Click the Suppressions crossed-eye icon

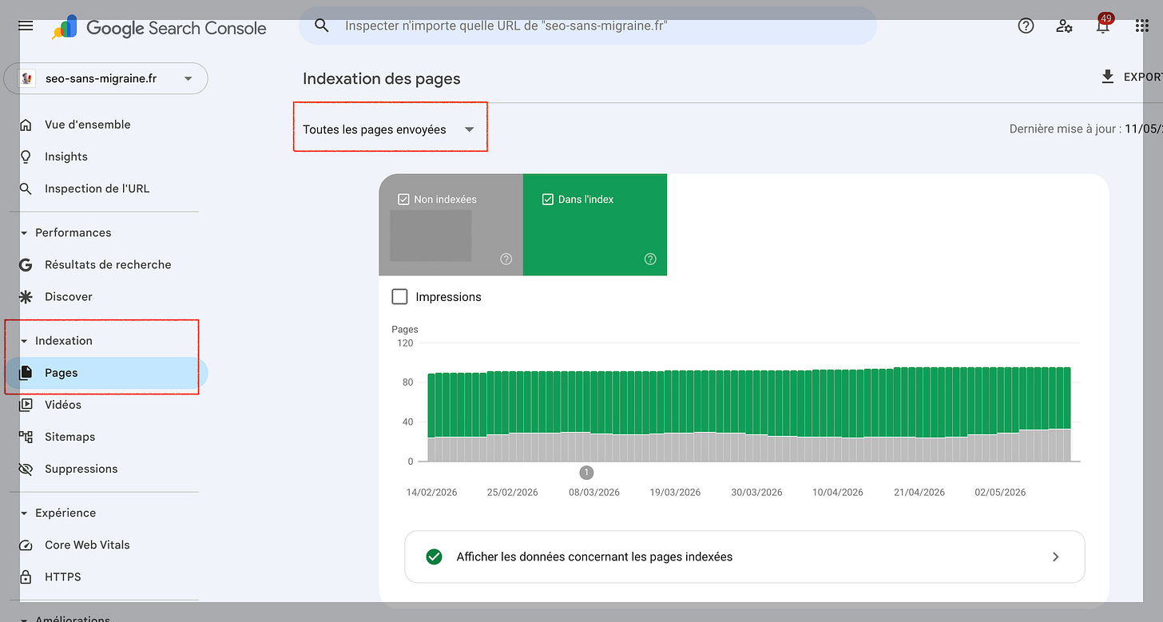point(26,469)
